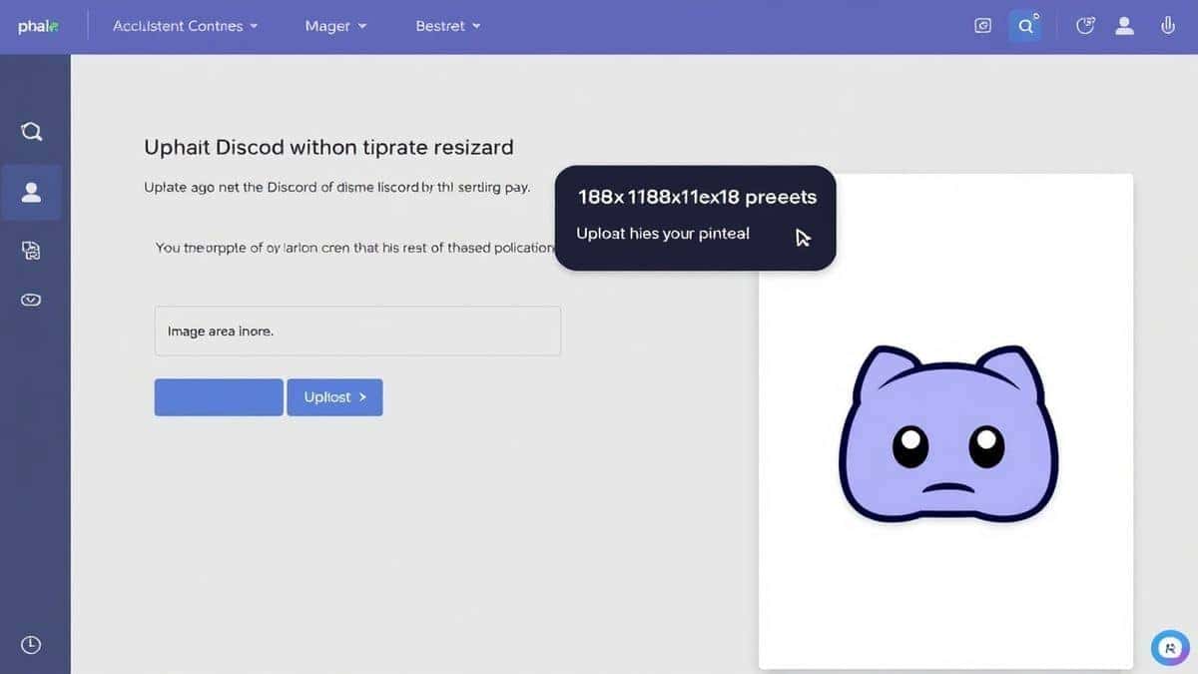This screenshot has width=1198, height=674.
Task: Click the microphone icon in the top bar
Action: point(1167,27)
